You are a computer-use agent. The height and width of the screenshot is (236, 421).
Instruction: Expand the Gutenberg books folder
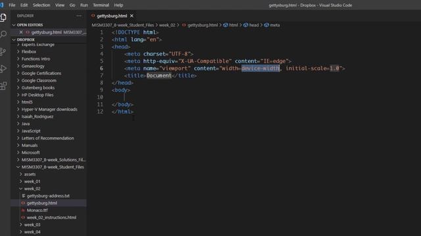38,88
